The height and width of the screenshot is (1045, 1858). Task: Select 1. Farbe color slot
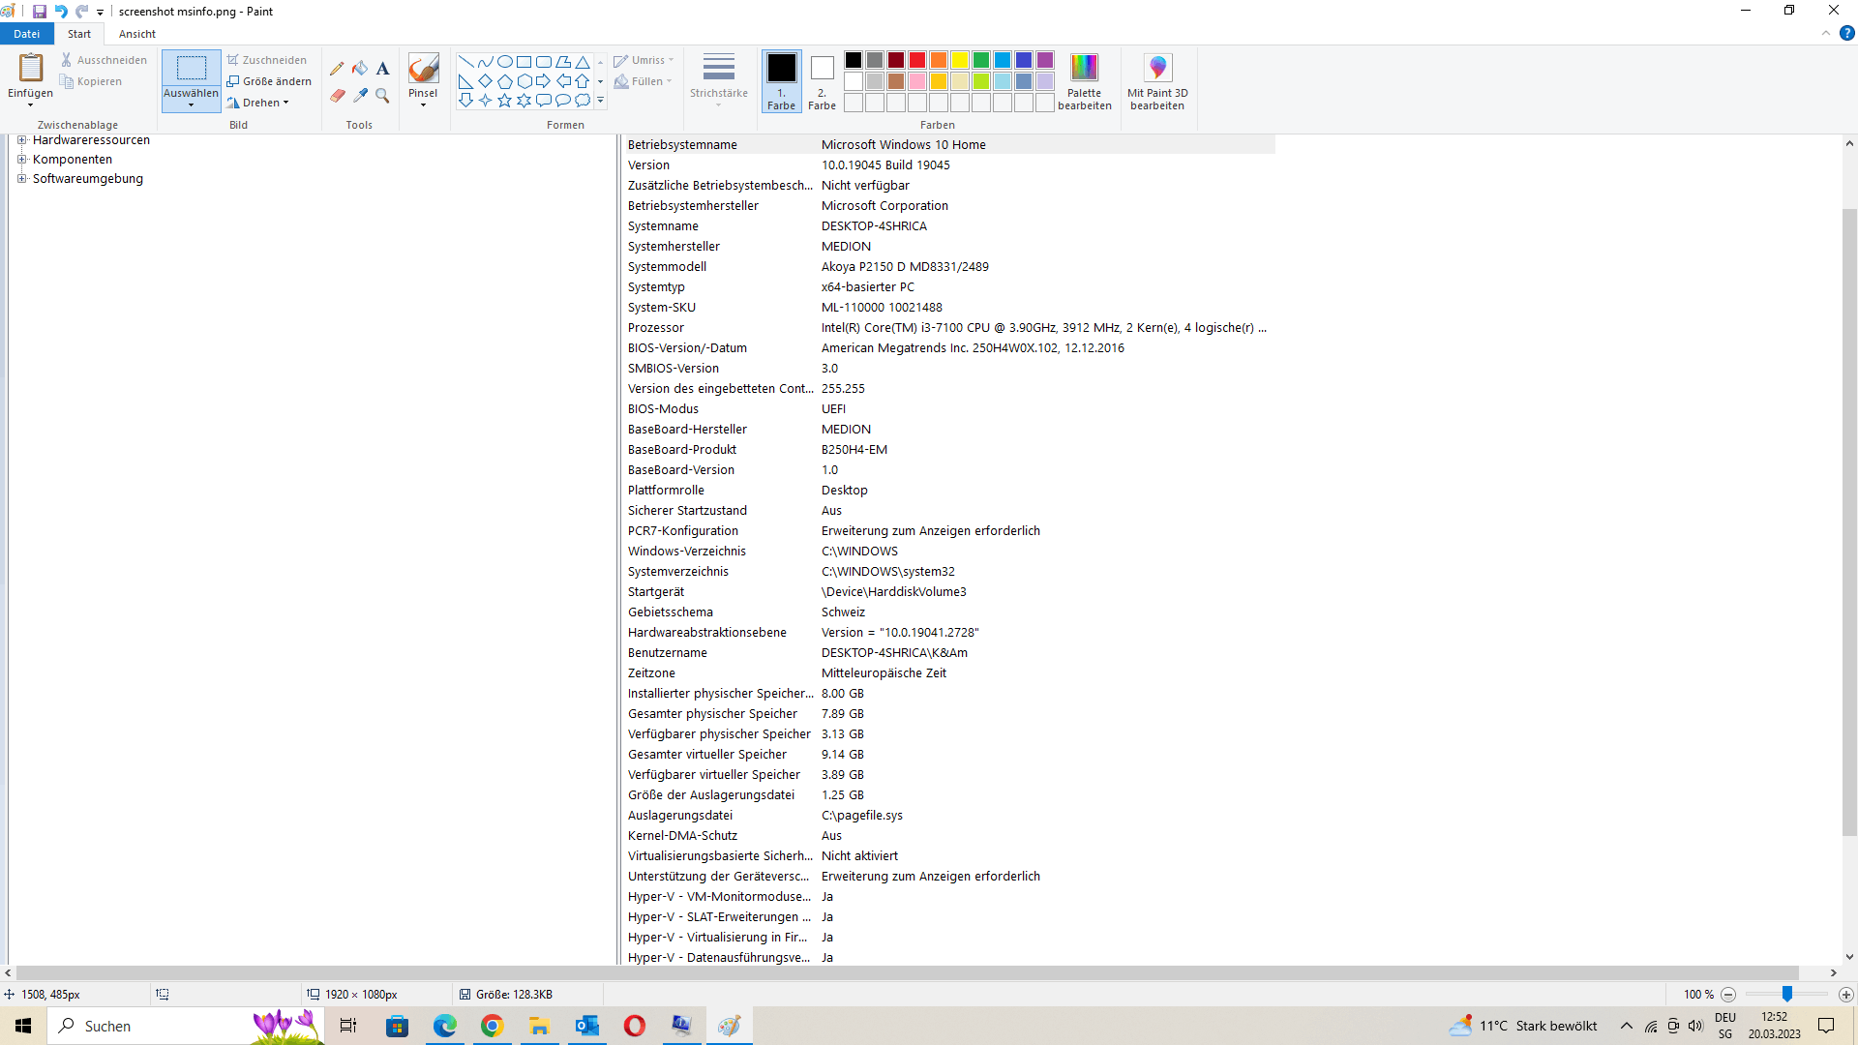click(781, 81)
